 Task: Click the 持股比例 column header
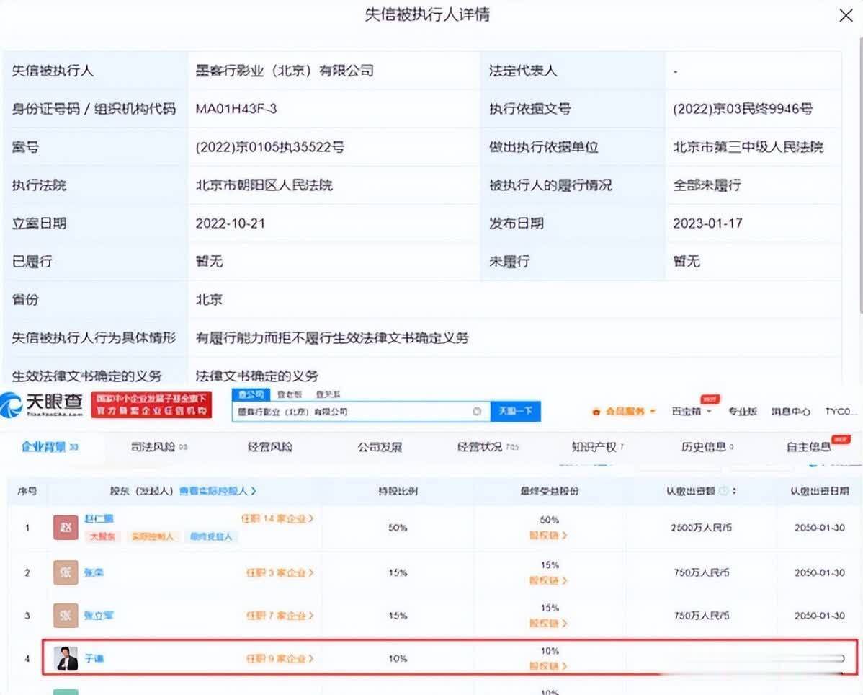(x=398, y=491)
